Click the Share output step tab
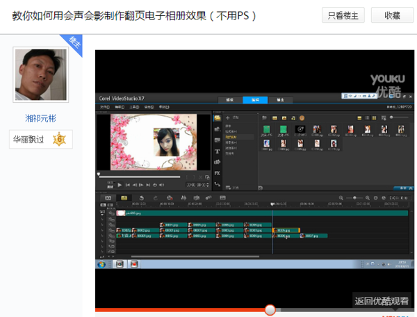This screenshot has height=317, width=417. pos(281,99)
